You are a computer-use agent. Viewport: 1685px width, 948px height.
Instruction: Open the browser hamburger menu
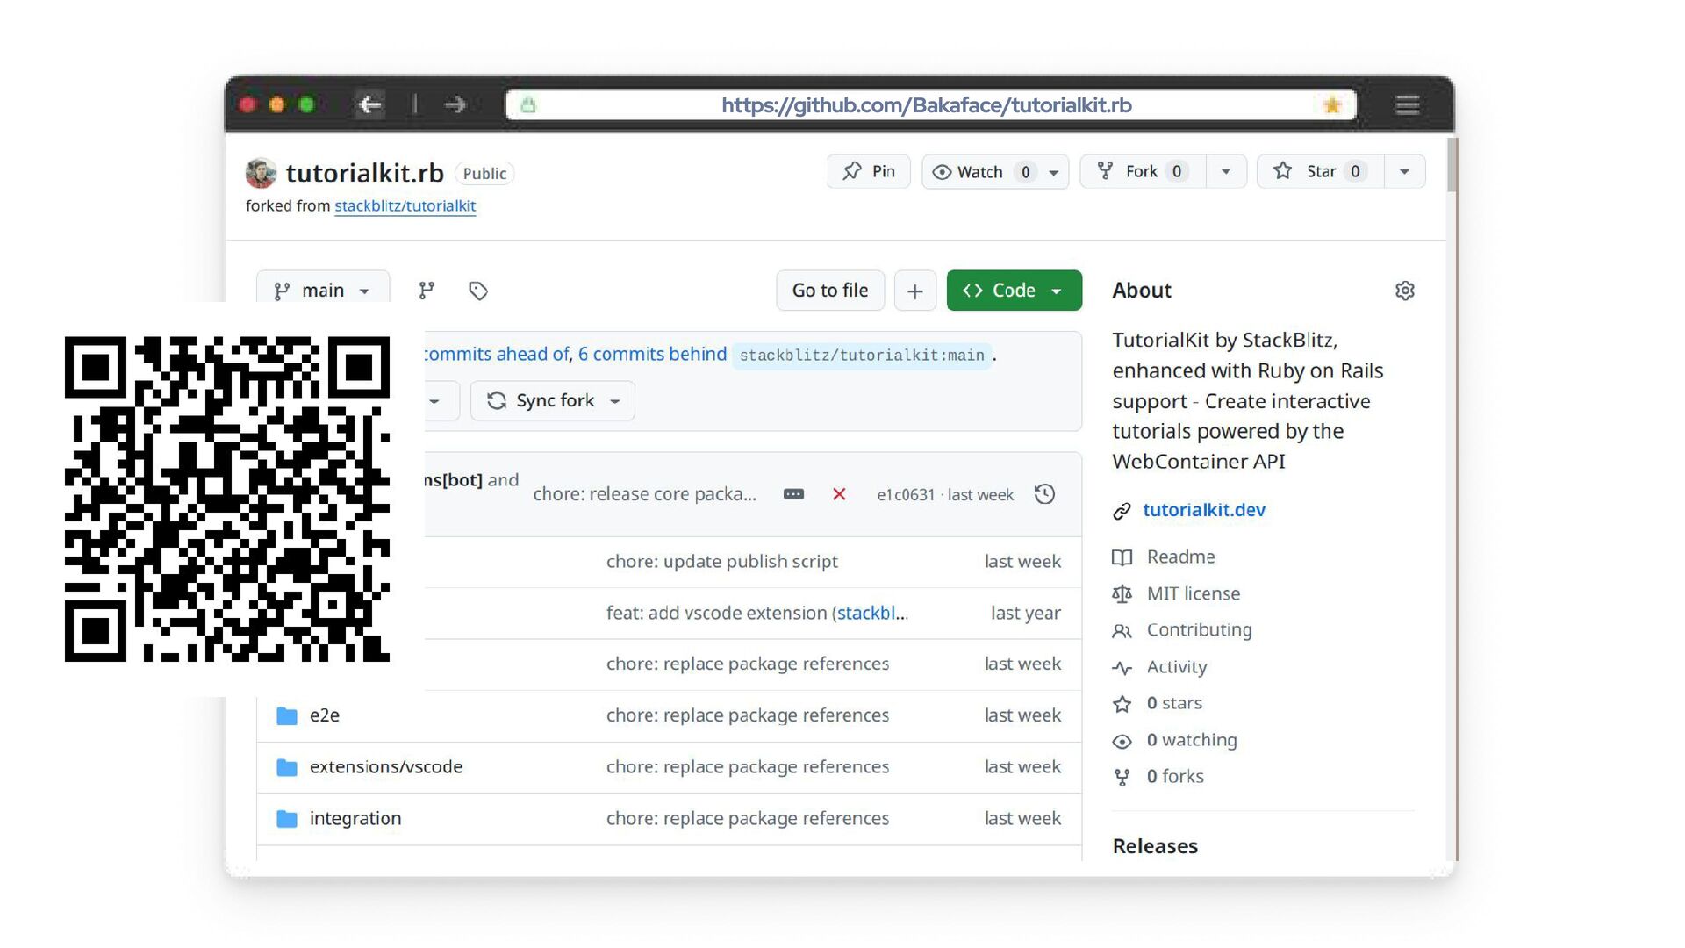click(x=1407, y=105)
